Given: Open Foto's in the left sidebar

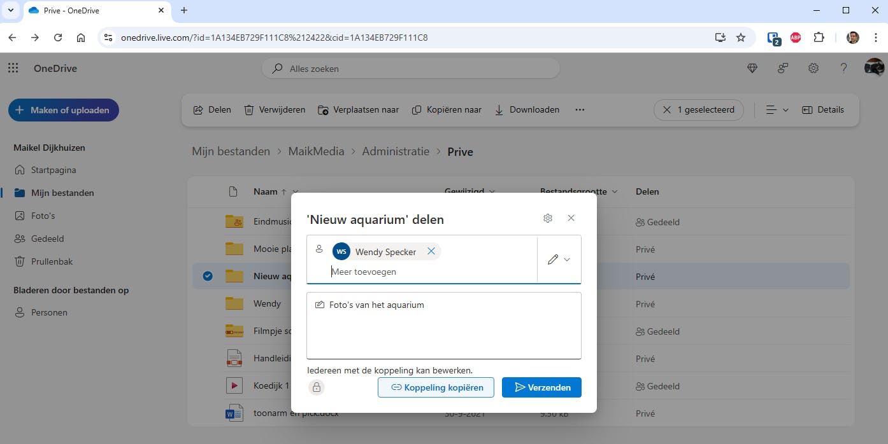Looking at the screenshot, I should click(x=43, y=216).
